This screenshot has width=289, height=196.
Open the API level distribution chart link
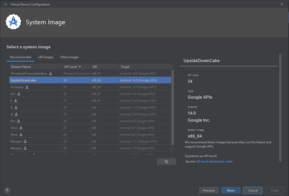214,162
